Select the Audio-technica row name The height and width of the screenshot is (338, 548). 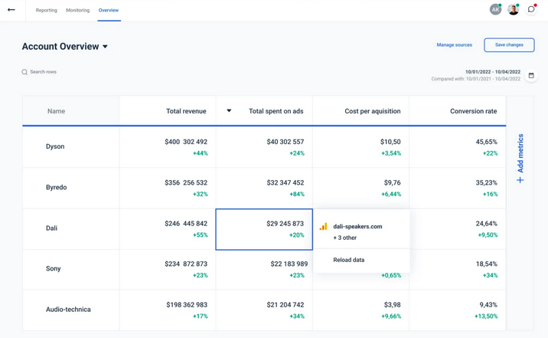click(x=68, y=310)
